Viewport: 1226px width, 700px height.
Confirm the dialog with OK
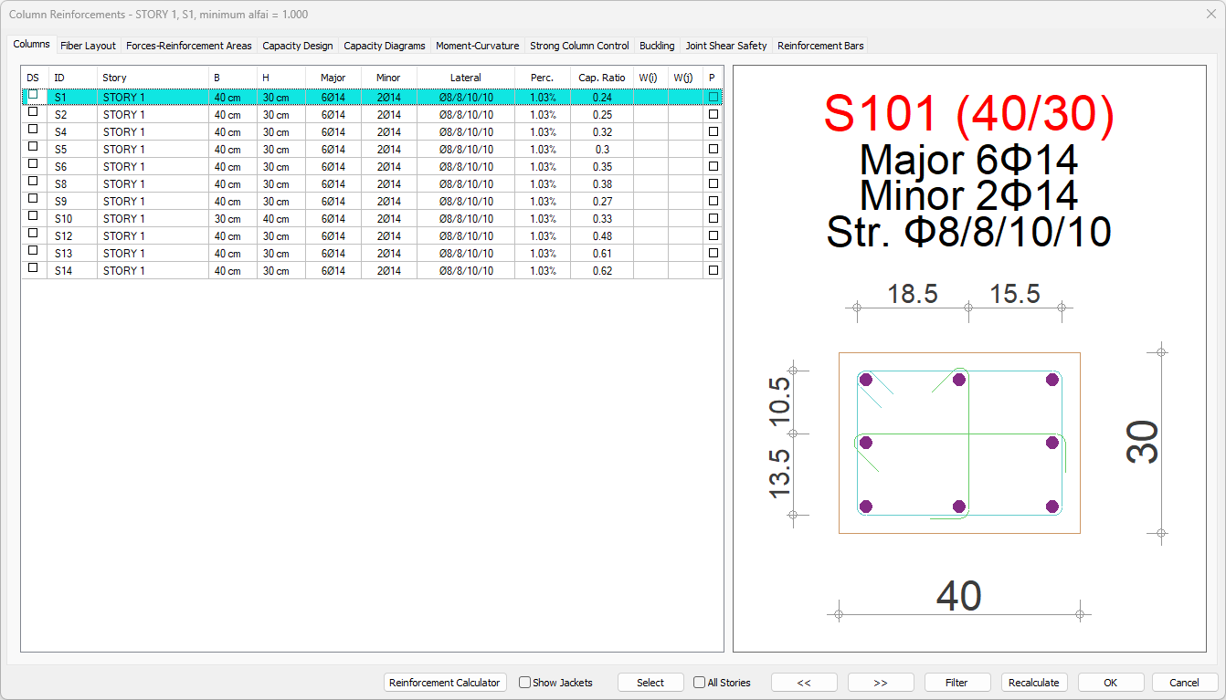click(1110, 683)
